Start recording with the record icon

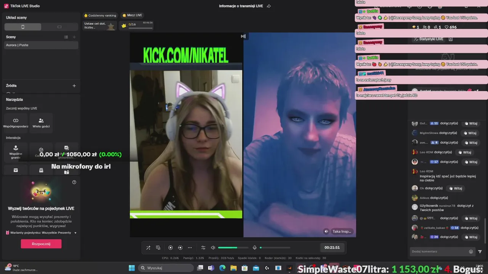click(x=170, y=248)
